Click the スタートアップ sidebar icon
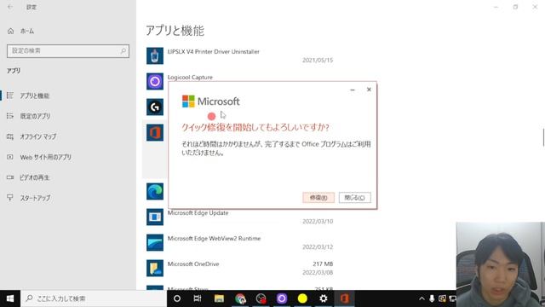Screen dimensions: 545x307 point(10,198)
